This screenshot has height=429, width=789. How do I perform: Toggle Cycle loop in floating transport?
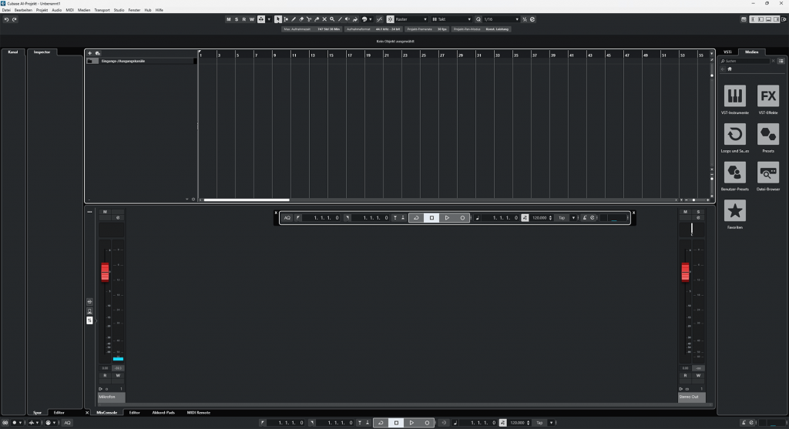[x=416, y=218]
